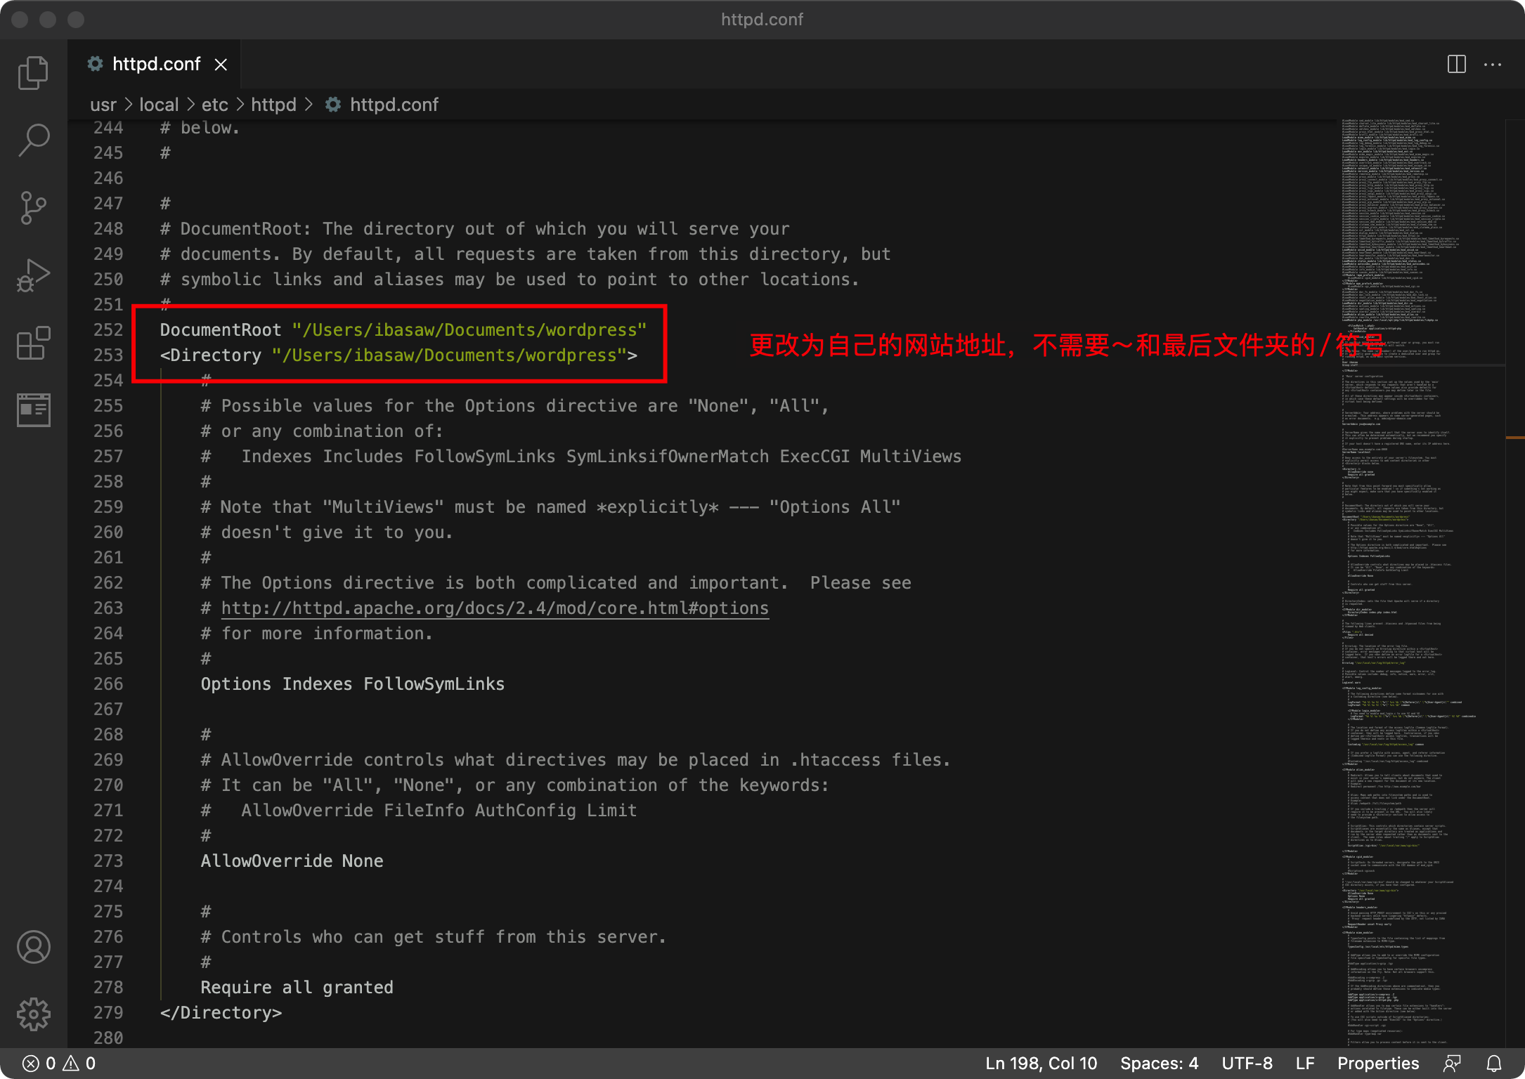The width and height of the screenshot is (1525, 1079).
Task: Open the Run and Debug view
Action: tap(33, 275)
